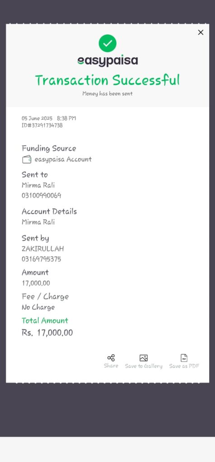Tap the easypaisa Account funding source text
215x462 pixels.
tap(63, 159)
